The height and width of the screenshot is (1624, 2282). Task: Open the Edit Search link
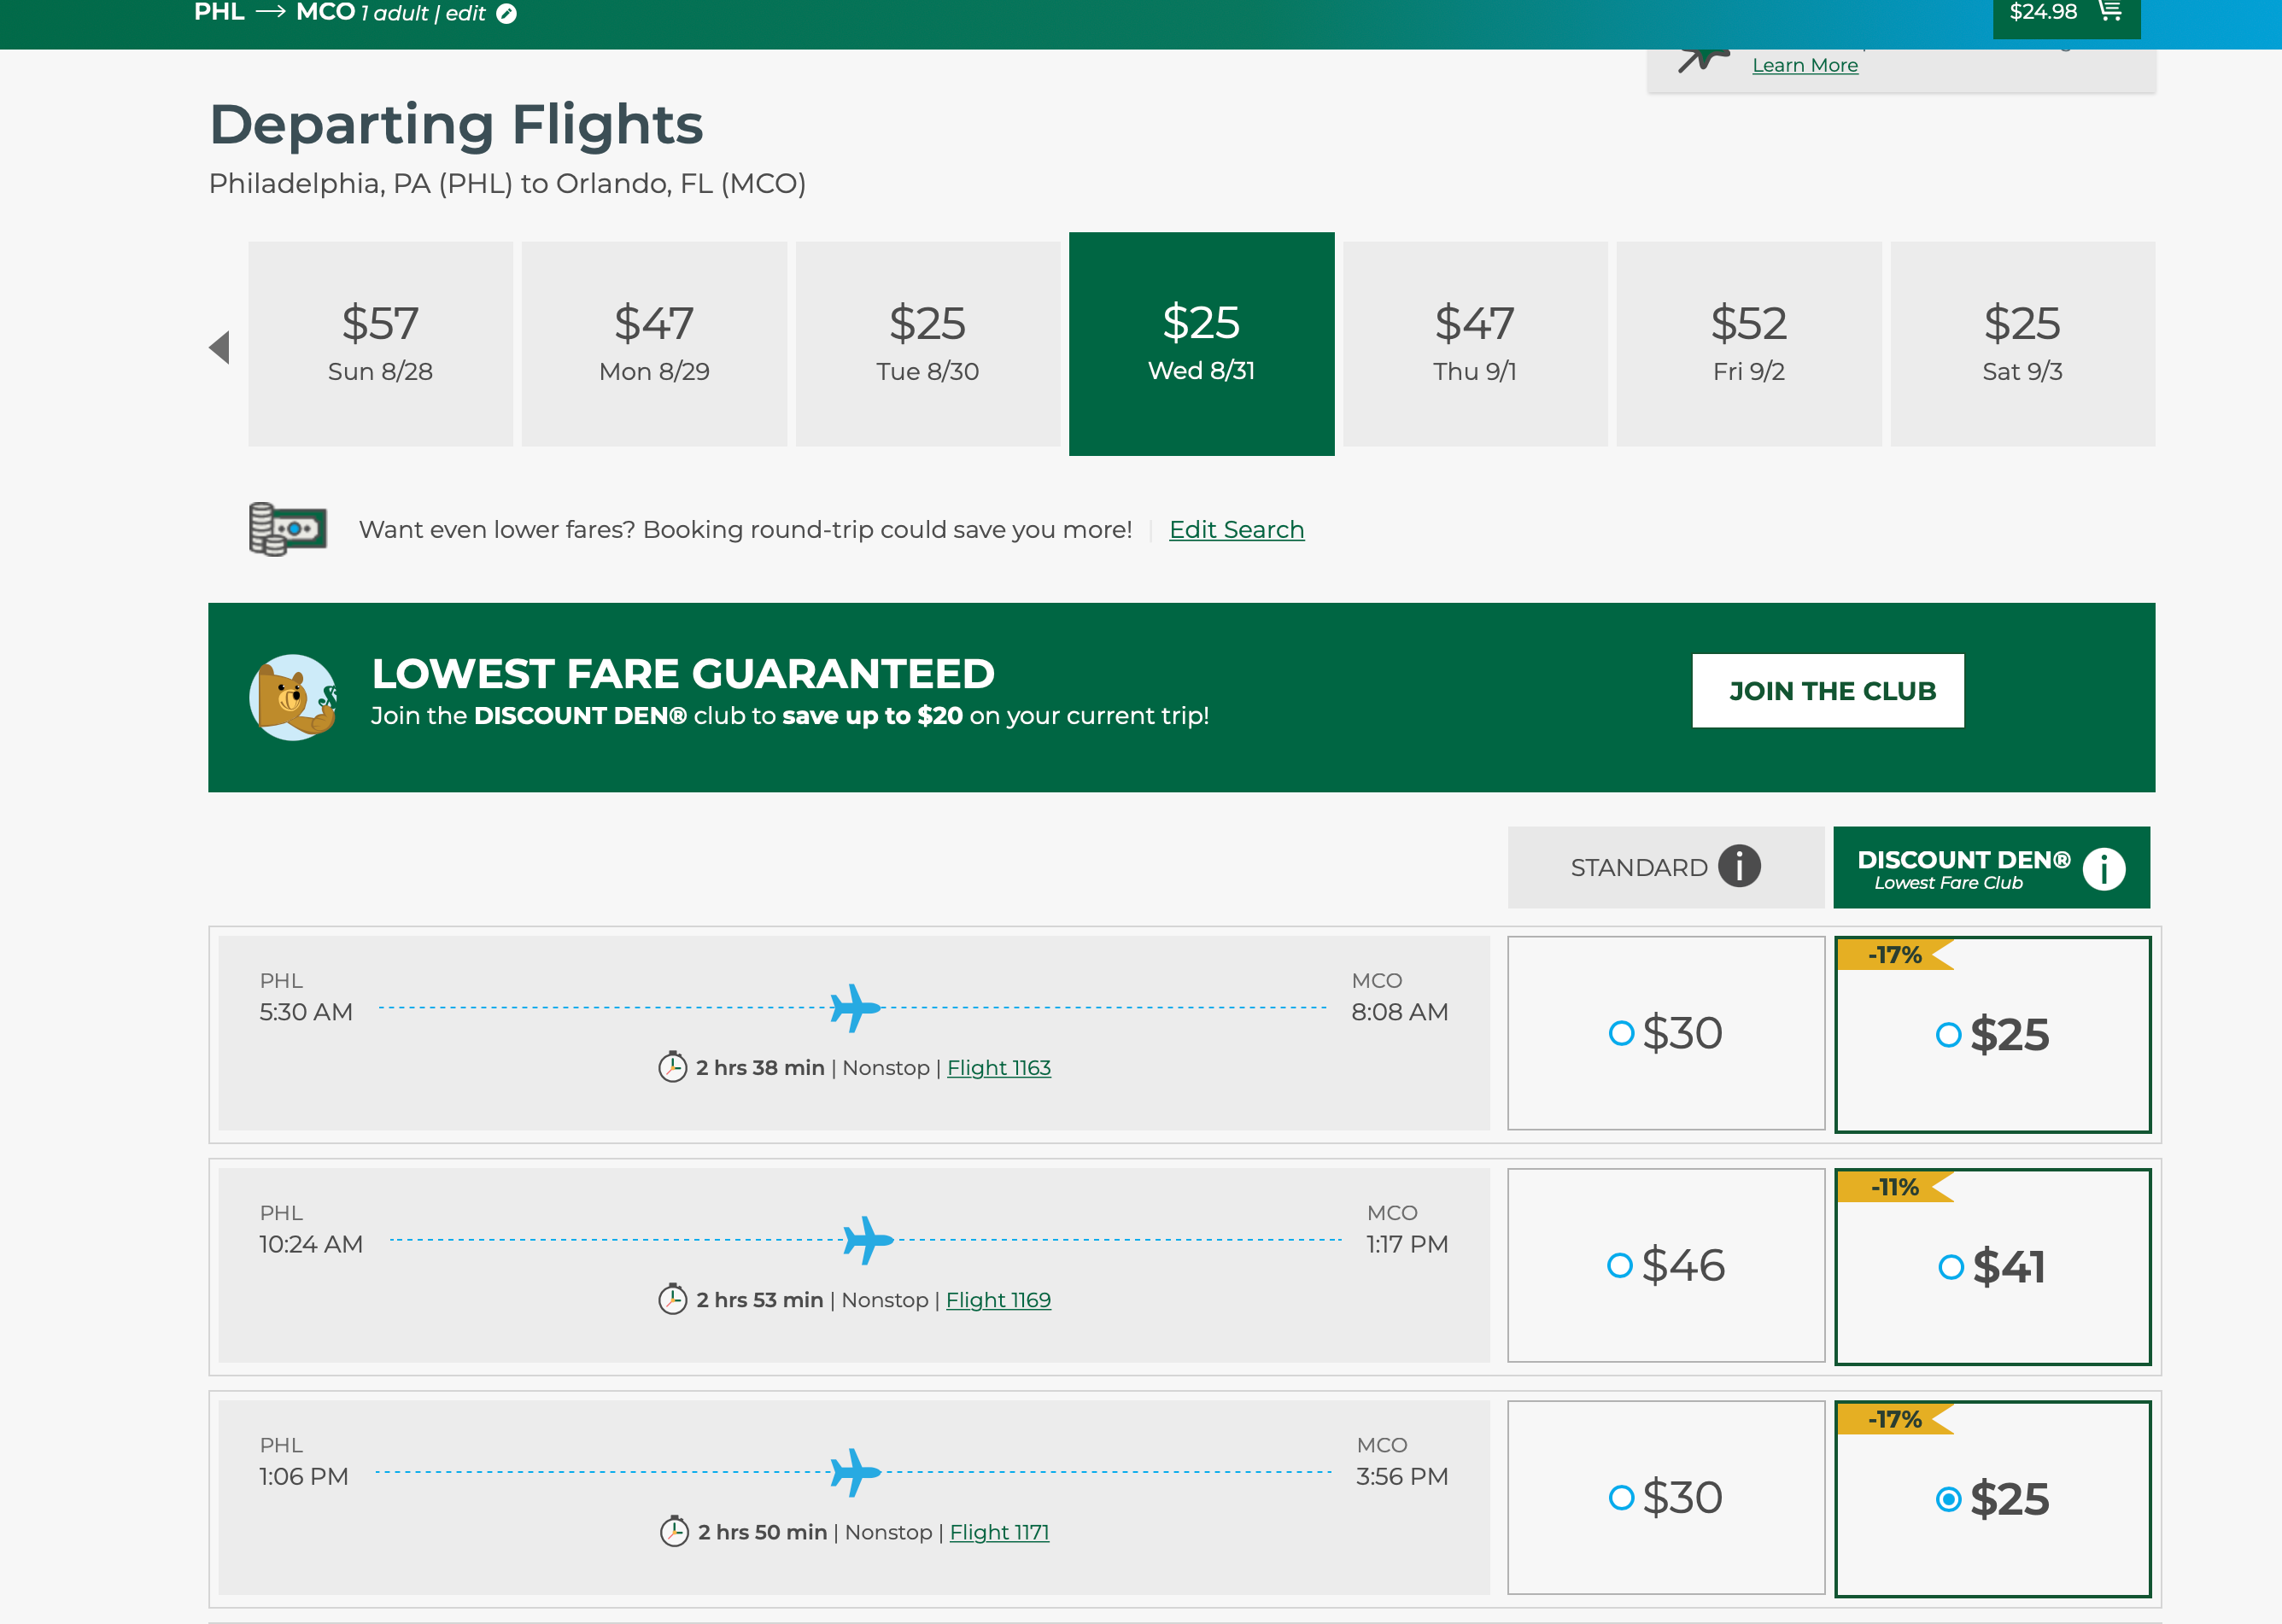[x=1236, y=530]
